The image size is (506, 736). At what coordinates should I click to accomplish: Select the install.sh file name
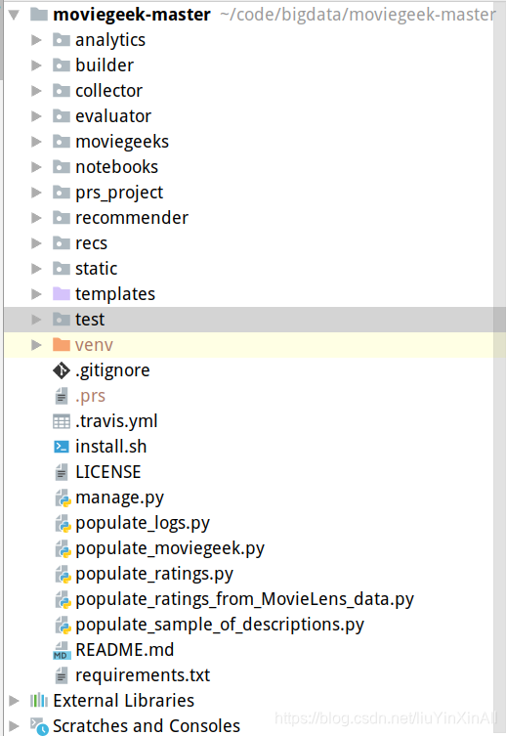110,447
